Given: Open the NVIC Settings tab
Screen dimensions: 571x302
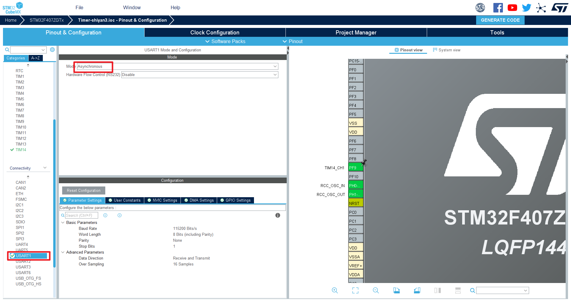Looking at the screenshot, I should 162,200.
